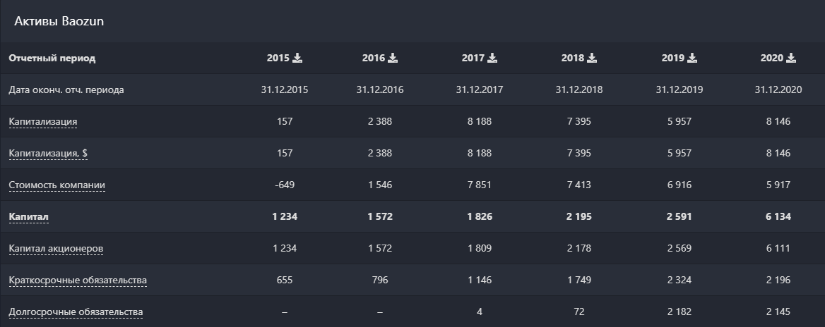Download the 2017 report icon
The image size is (825, 327).
coord(492,58)
